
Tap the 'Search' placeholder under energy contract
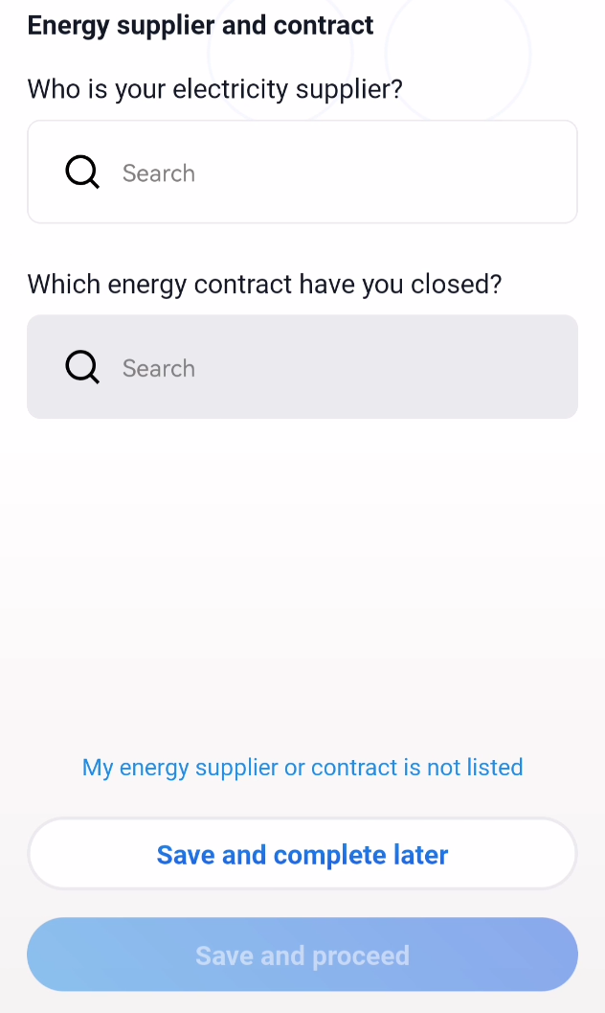coord(159,368)
